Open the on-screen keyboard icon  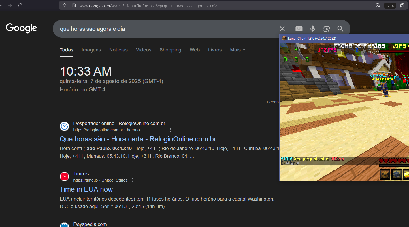(x=299, y=29)
